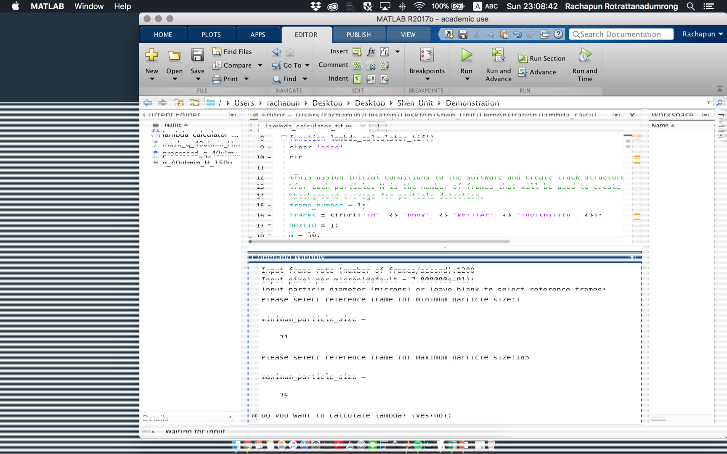Open Find Files
The image size is (727, 454).
pos(233,51)
